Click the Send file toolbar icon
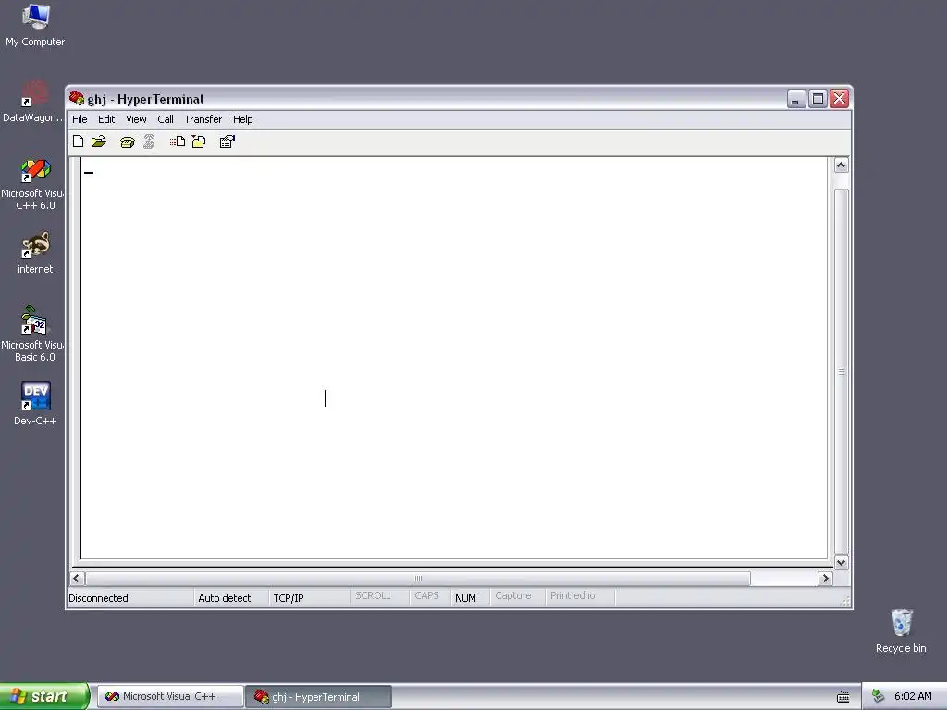The width and height of the screenshot is (947, 710). pos(177,141)
